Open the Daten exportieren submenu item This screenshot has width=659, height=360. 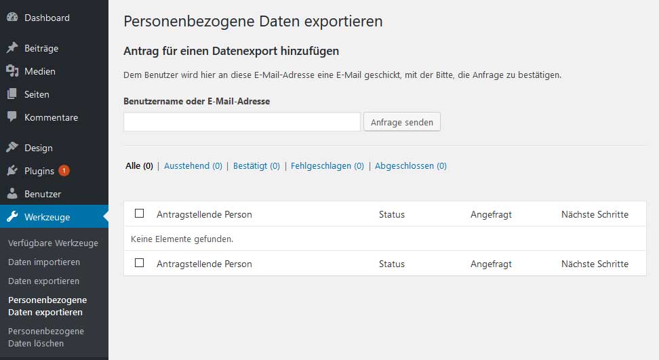click(x=43, y=281)
